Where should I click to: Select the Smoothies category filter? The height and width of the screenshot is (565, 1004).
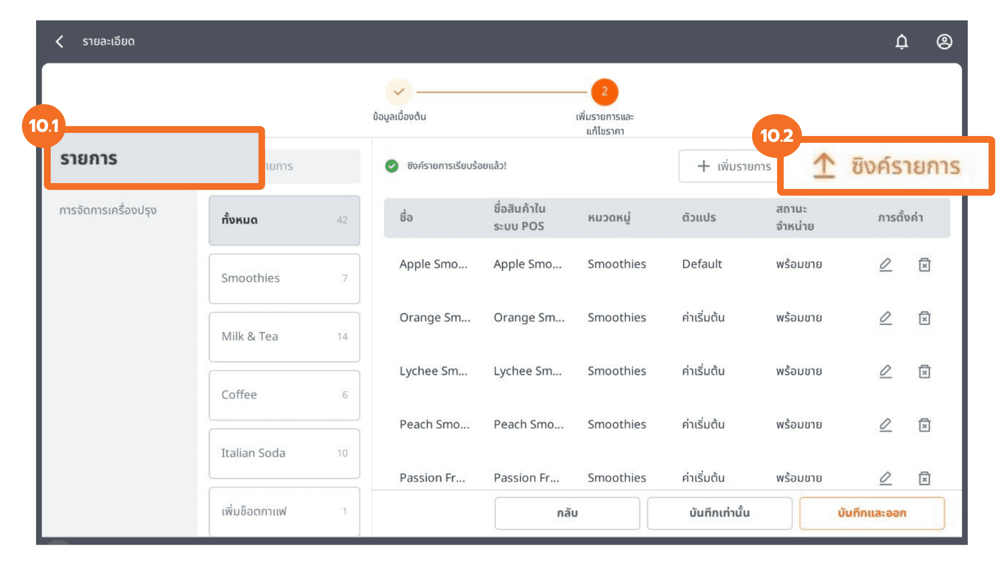[x=284, y=278]
